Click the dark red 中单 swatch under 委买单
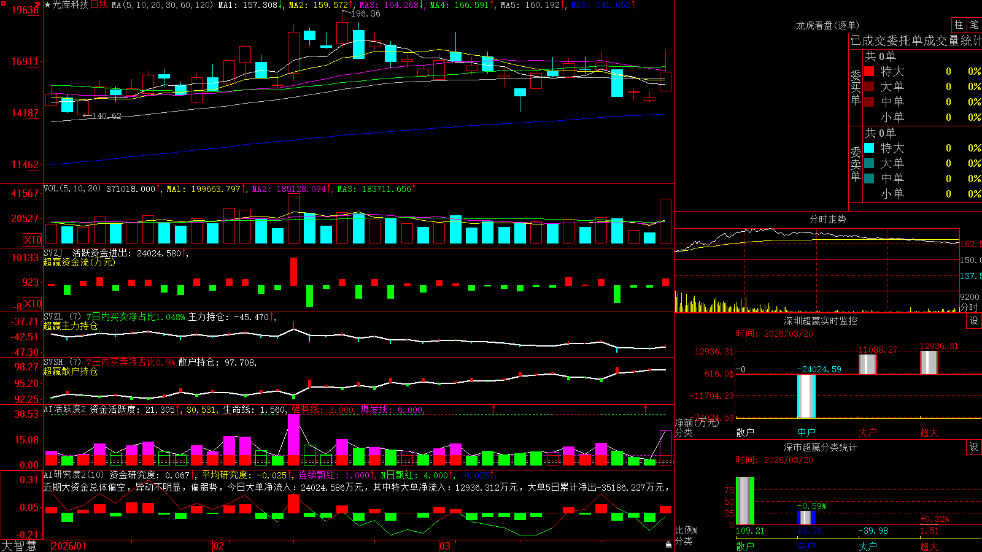This screenshot has height=552, width=982. click(869, 102)
